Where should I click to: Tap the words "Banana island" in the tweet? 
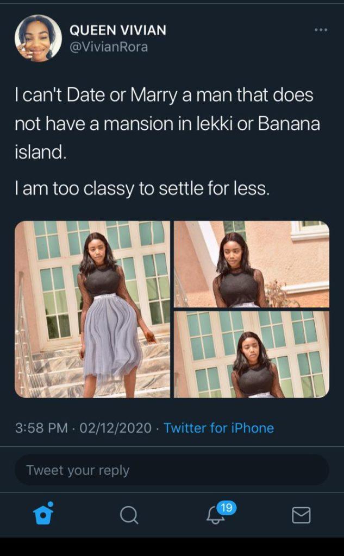(x=289, y=124)
